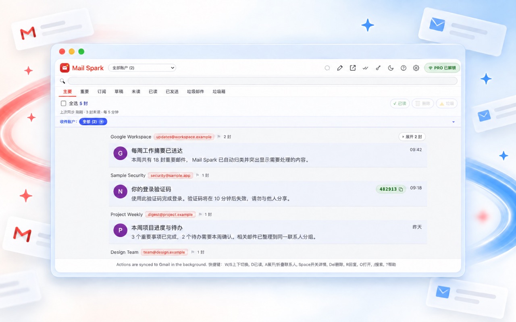Open settings with the gear icon
This screenshot has height=322, width=516.
(416, 68)
